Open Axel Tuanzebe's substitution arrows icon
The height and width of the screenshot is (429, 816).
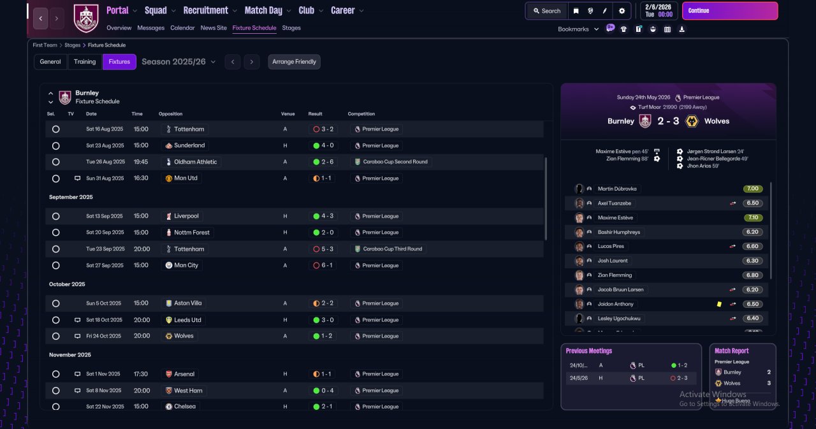733,203
